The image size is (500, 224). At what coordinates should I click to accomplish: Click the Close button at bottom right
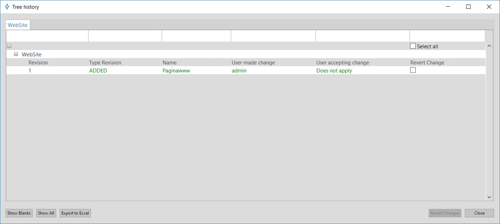(479, 213)
